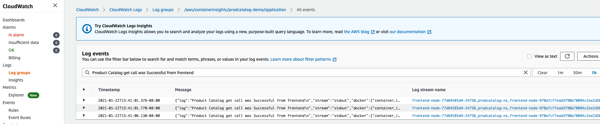The height and width of the screenshot is (124, 600).
Task: Open Alarms section in sidebar
Action: (x=9, y=27)
